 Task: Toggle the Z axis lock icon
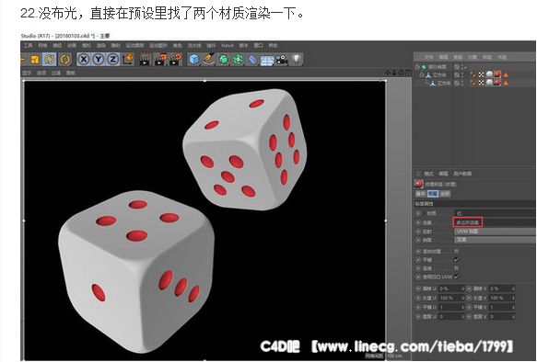pyautogui.click(x=112, y=60)
